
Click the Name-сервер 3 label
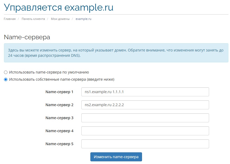click(59, 118)
